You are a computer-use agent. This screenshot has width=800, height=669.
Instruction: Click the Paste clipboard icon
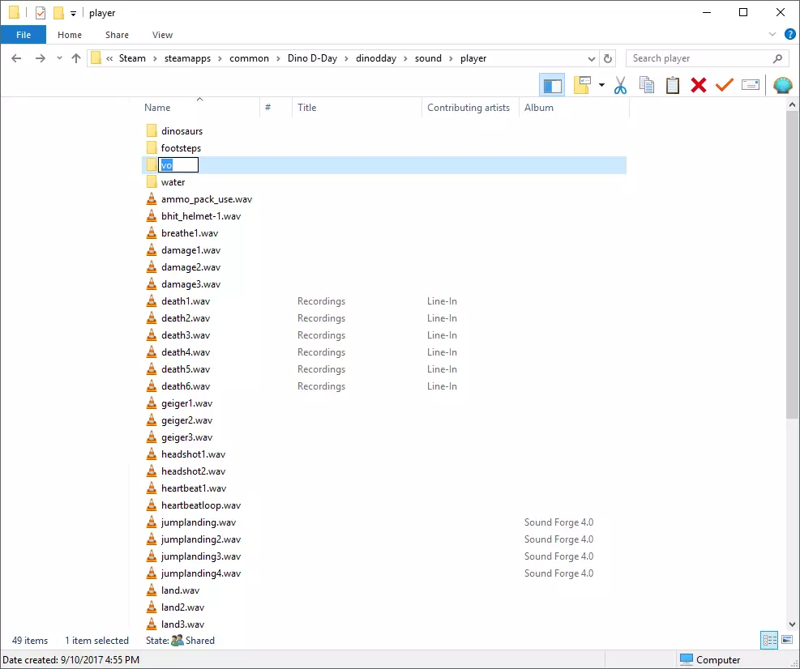tap(673, 85)
